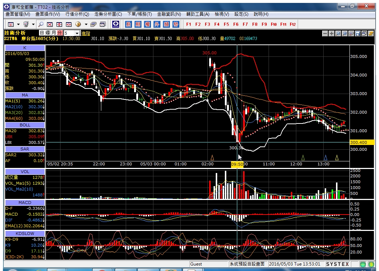This screenshot has height=271, width=379.
Task: Open the 走勢分析圖(C) menu
Action: point(108,14)
